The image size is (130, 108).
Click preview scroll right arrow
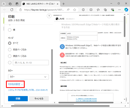121,103
